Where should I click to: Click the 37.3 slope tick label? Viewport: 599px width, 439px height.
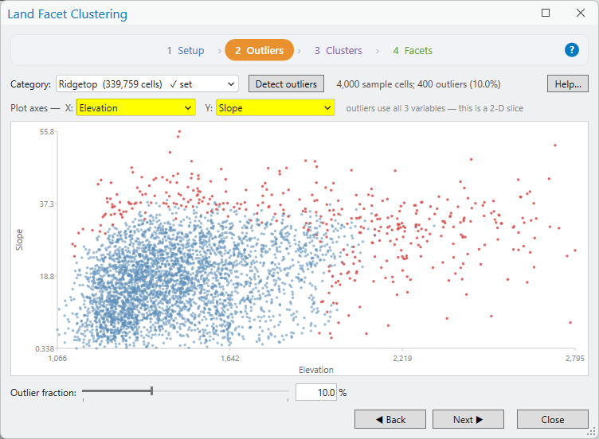47,204
